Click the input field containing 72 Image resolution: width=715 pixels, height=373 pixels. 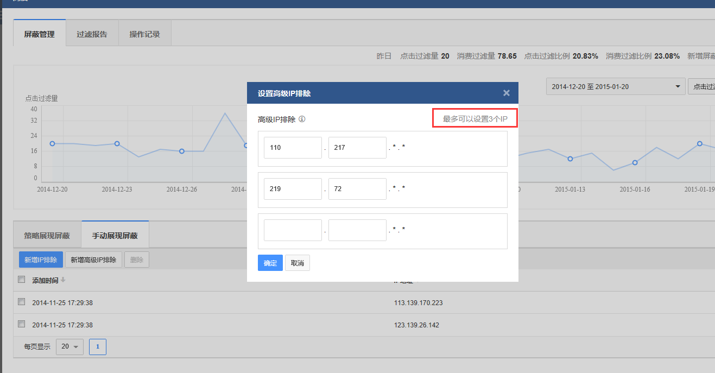[357, 189]
